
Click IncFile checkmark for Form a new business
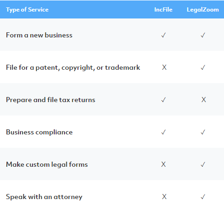click(163, 35)
